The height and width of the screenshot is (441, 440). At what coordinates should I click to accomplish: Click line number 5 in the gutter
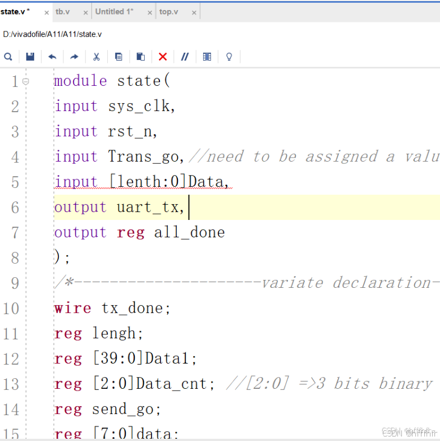[15, 182]
